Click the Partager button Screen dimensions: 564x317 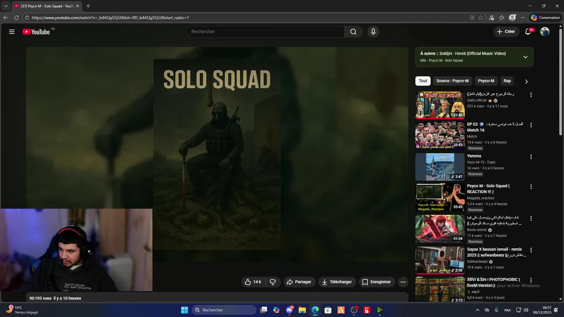[x=300, y=282]
